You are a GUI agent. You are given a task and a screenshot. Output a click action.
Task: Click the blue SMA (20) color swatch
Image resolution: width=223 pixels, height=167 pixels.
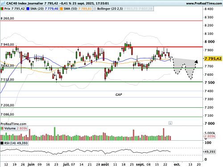28,9
